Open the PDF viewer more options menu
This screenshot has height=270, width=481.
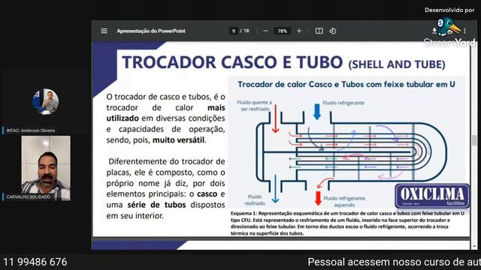click(465, 31)
